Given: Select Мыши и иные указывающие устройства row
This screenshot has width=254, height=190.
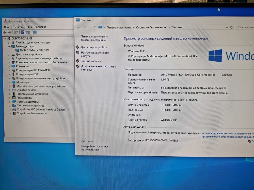Looking at the screenshot, I should pyautogui.click(x=41, y=86).
